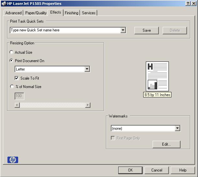
Task: Open the Paper/Quality tab
Action: (36, 13)
